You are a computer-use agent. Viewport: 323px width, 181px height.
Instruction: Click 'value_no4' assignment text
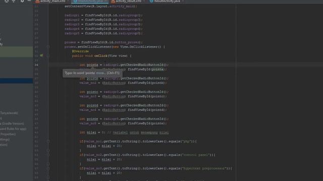88,110
